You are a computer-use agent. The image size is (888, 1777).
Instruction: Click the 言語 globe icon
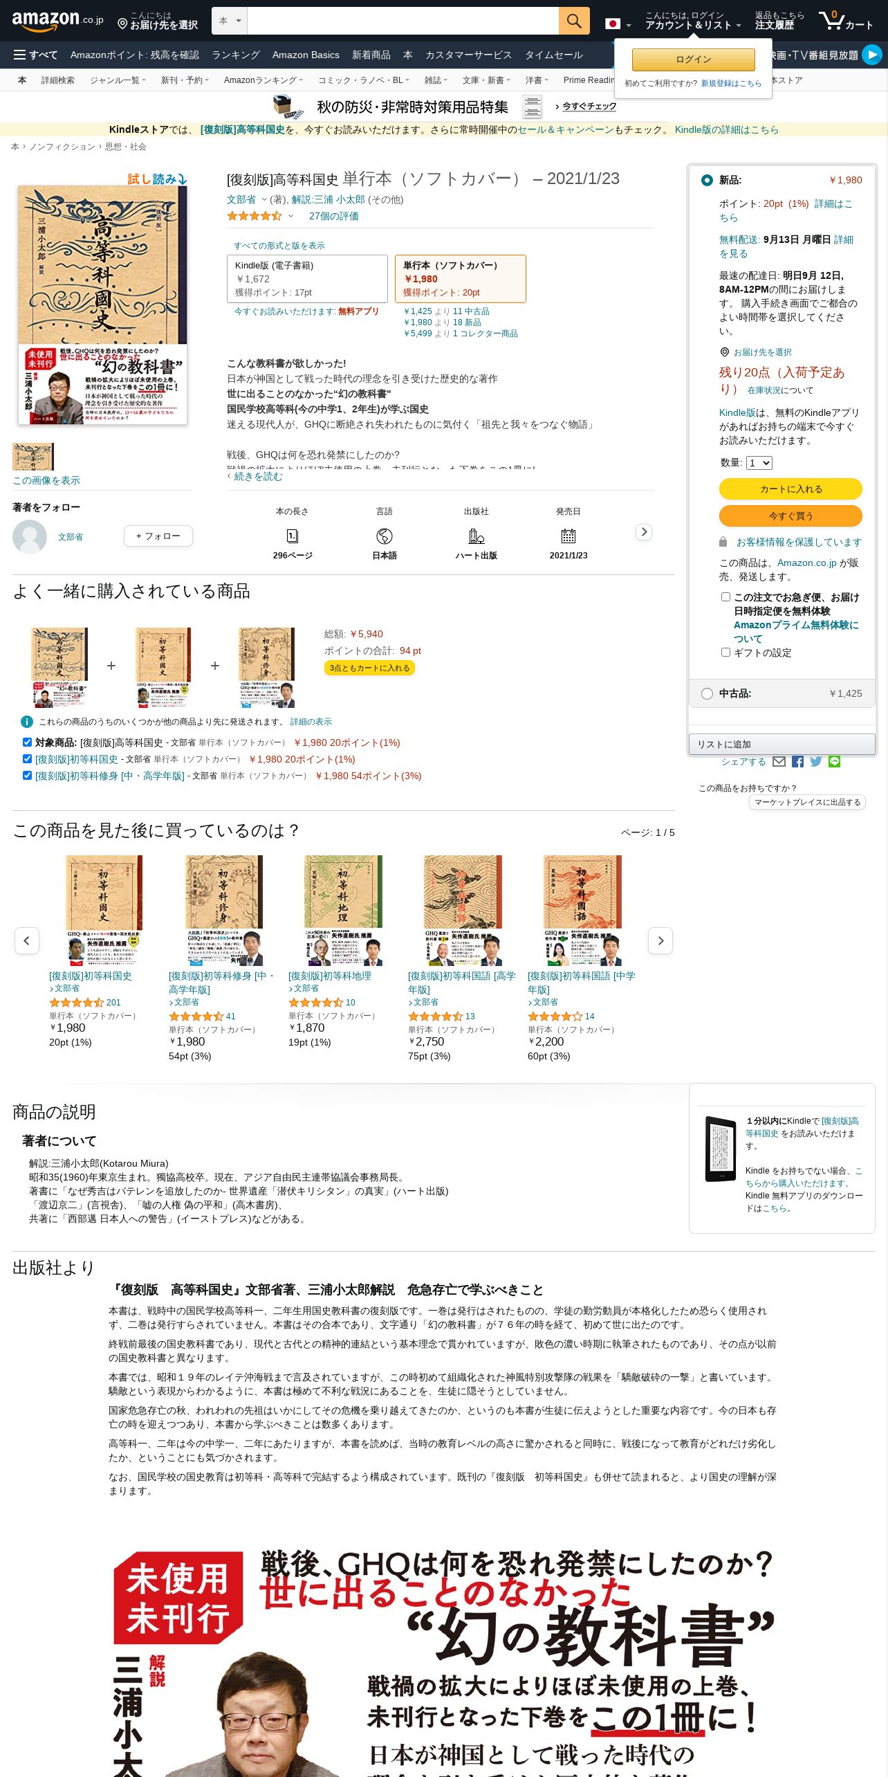point(385,536)
